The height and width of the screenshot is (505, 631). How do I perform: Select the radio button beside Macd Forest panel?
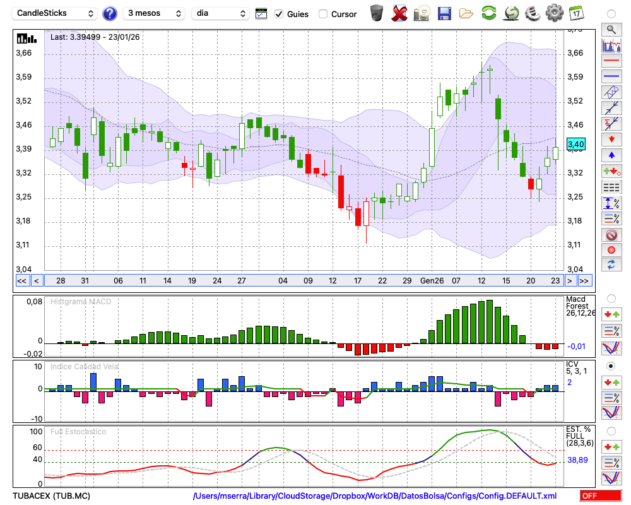(x=611, y=298)
